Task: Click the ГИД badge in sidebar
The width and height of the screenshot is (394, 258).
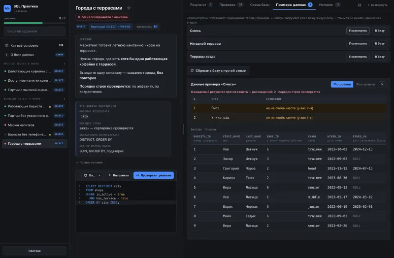Action: click(61, 45)
